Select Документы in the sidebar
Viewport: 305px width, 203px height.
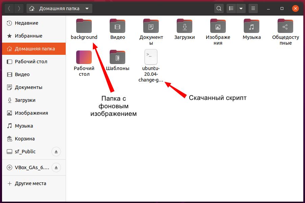(34, 87)
